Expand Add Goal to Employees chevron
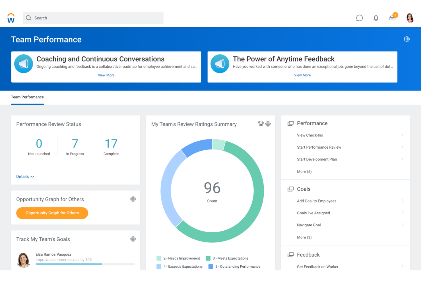This screenshot has width=421, height=281. [403, 201]
